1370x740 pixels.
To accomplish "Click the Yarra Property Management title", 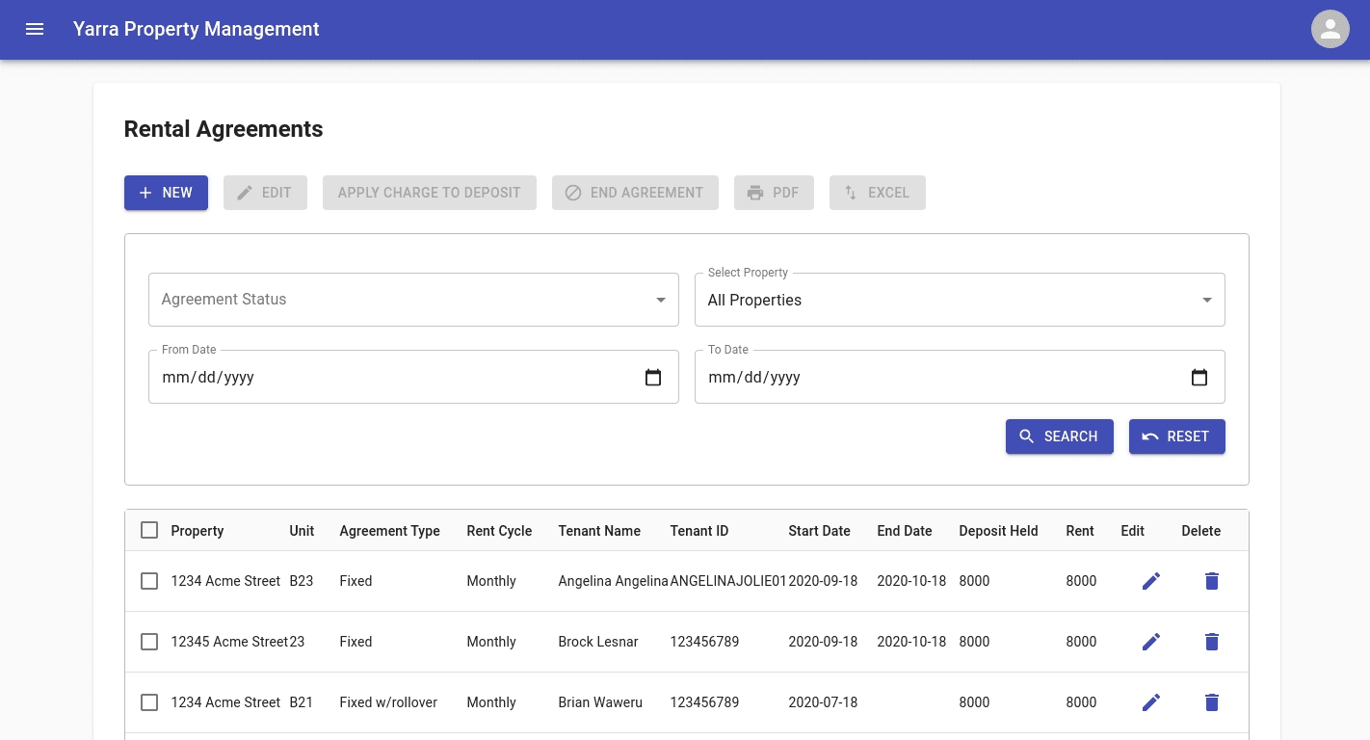I will [197, 29].
